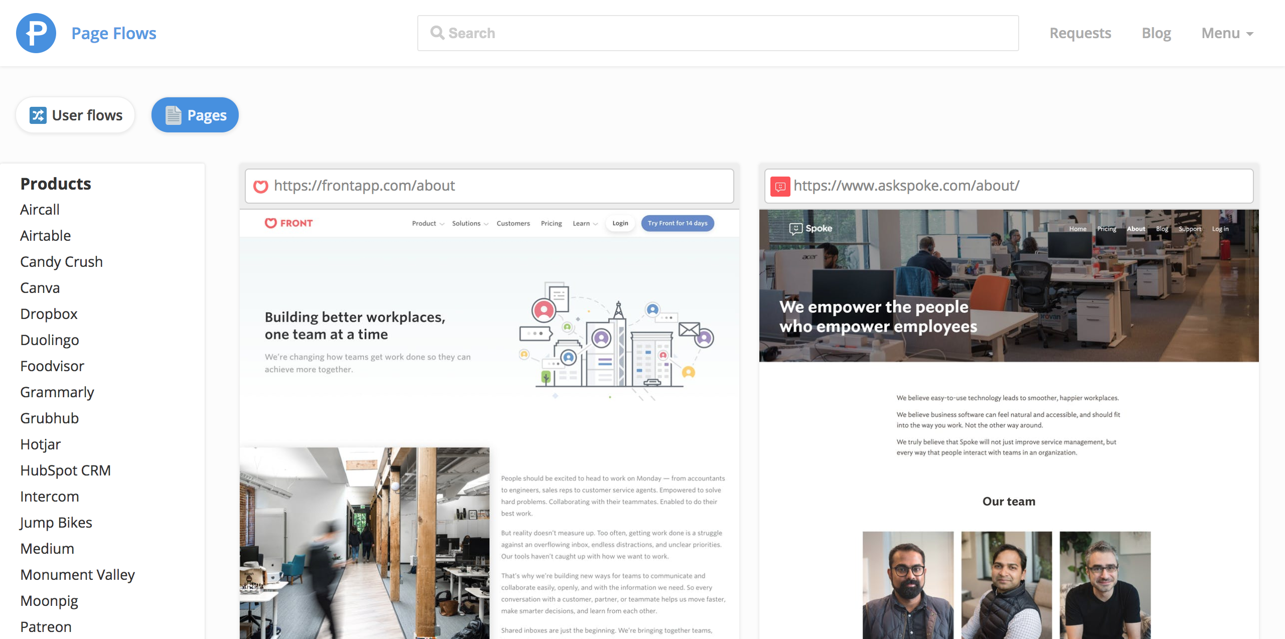Select Duolingo in the Products list
Viewport: 1285px width, 639px height.
click(50, 340)
